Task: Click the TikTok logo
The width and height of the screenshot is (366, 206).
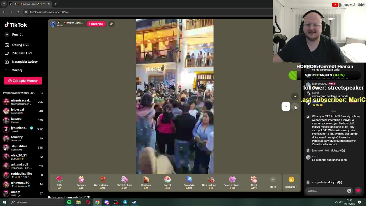Action: point(16,25)
